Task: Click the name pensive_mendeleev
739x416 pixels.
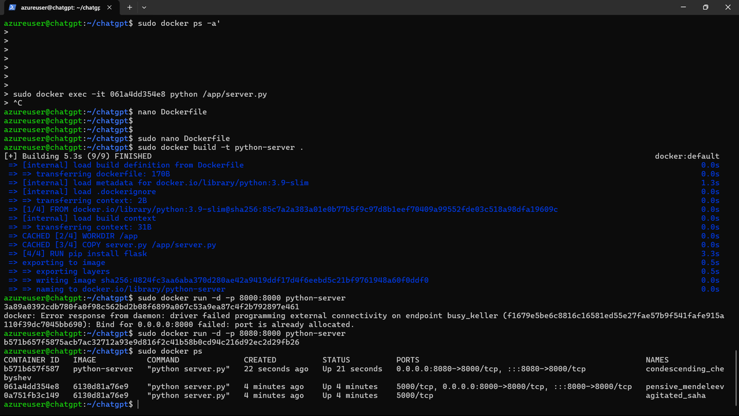Action: [x=685, y=386]
